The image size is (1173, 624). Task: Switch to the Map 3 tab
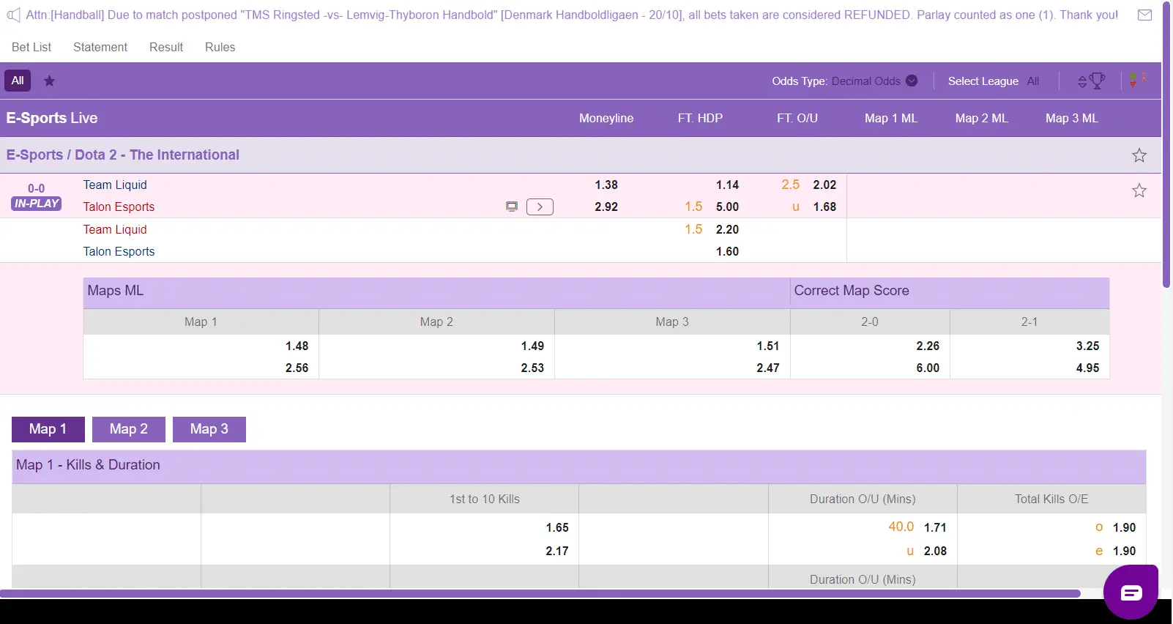click(209, 429)
